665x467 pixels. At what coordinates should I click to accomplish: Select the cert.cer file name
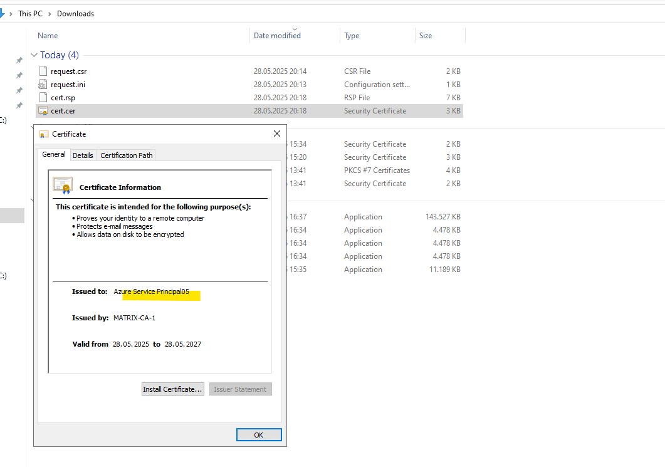[63, 111]
